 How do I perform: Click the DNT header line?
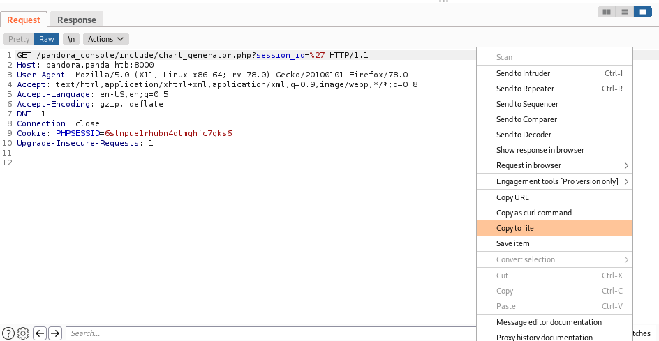[x=31, y=114]
